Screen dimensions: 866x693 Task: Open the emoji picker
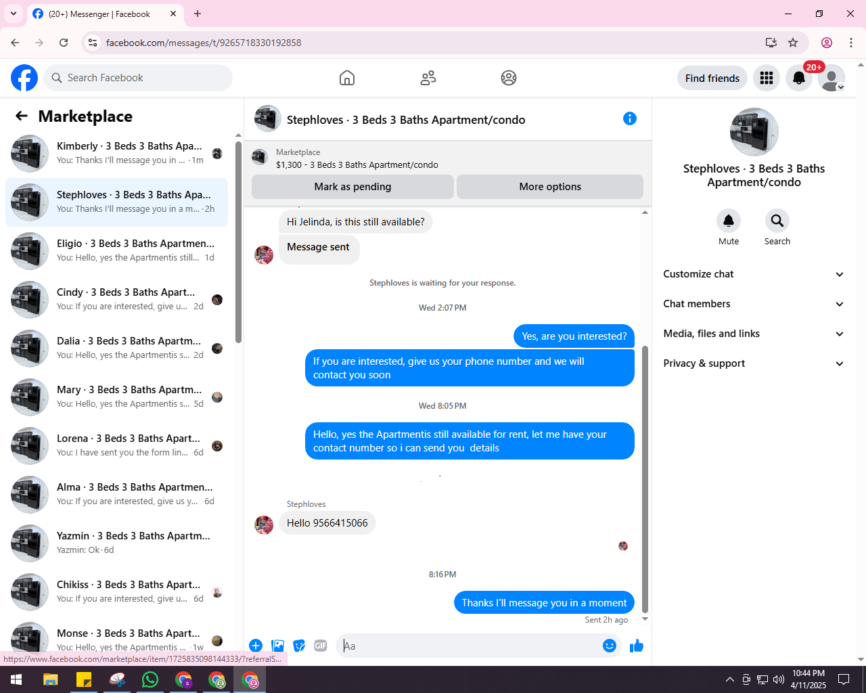pos(610,646)
